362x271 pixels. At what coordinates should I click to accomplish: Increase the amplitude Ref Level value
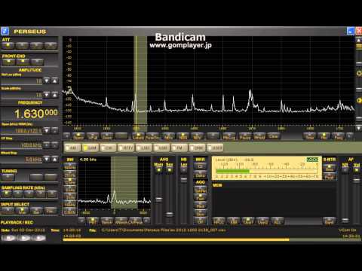[55, 81]
